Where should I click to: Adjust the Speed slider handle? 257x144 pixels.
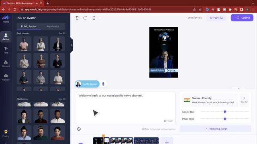(x=225, y=112)
